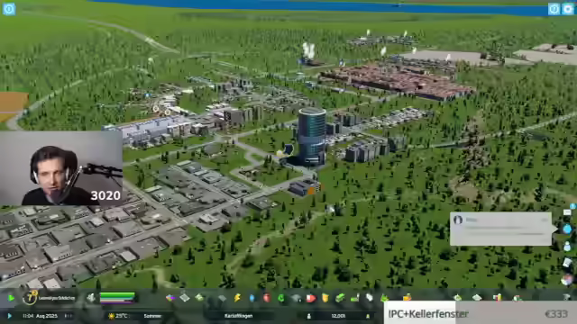Click the Karloffingen city name field

tap(238, 316)
